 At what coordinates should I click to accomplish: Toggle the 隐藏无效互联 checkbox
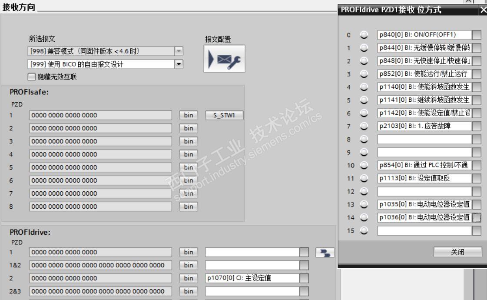coord(31,77)
